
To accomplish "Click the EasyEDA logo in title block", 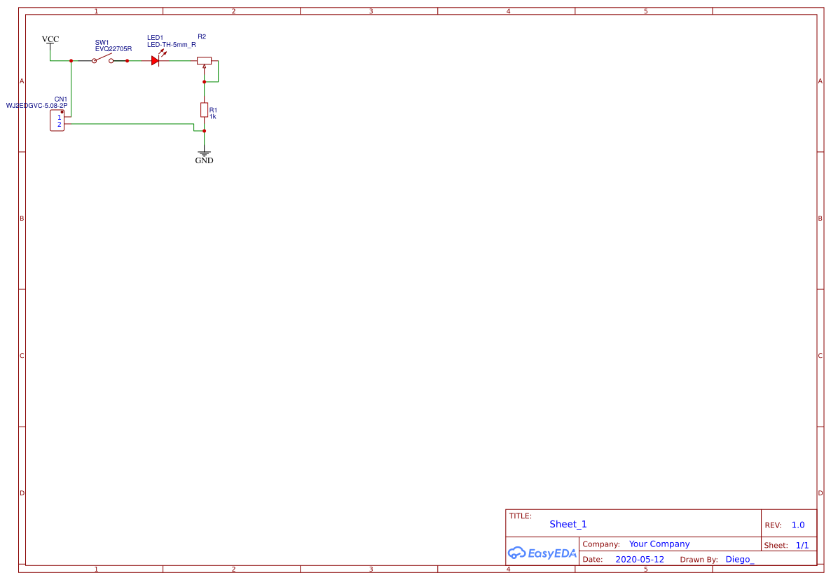I will 542,553.
